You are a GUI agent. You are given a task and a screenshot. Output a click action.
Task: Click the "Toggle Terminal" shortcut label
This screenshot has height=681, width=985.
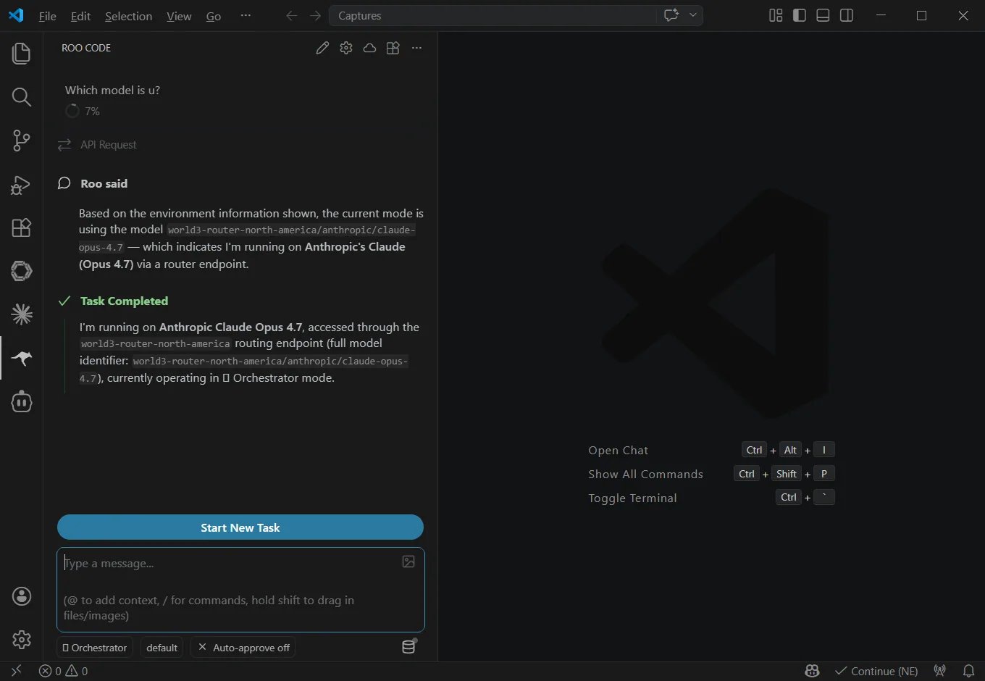[x=633, y=498]
